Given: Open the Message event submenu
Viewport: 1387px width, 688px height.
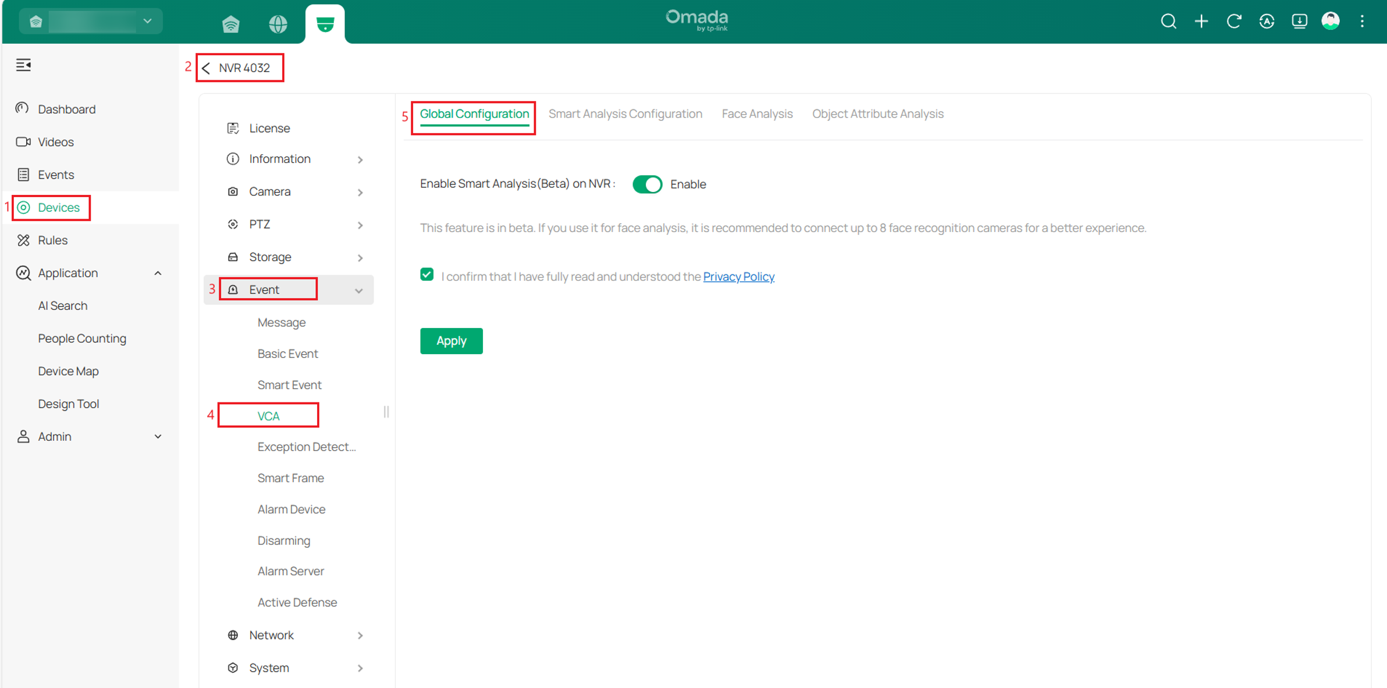Looking at the screenshot, I should 282,322.
